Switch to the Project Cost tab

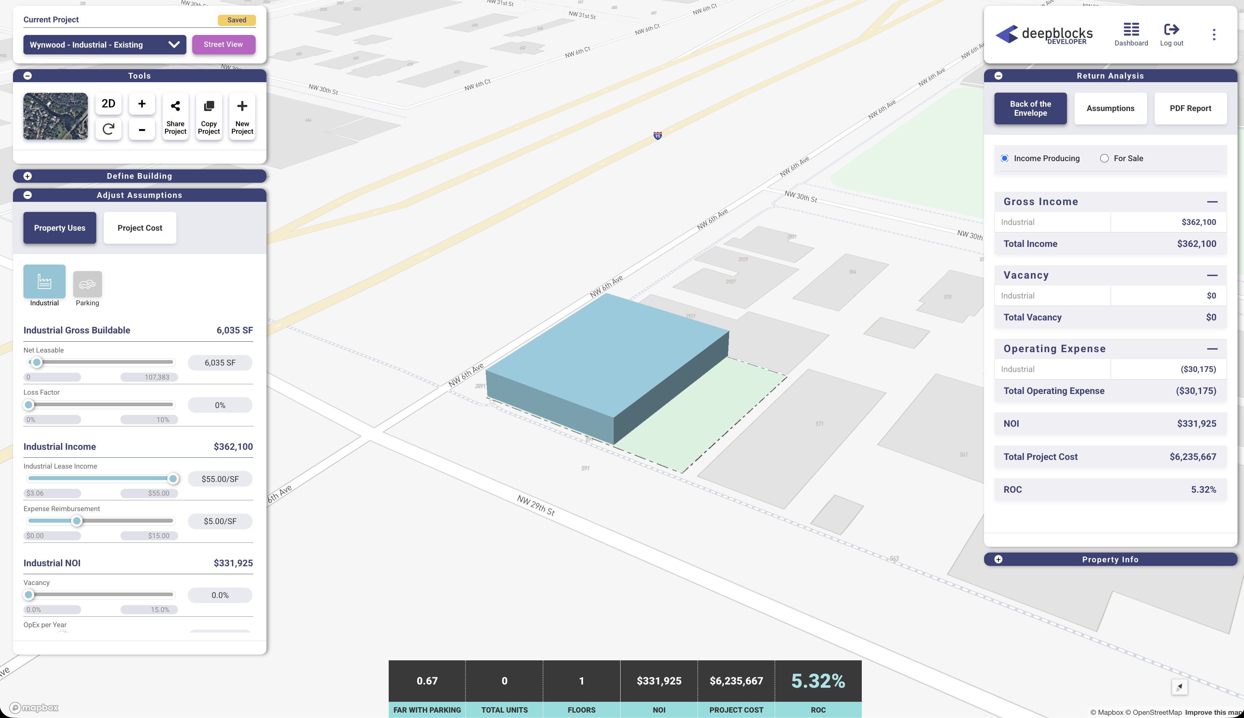click(140, 228)
